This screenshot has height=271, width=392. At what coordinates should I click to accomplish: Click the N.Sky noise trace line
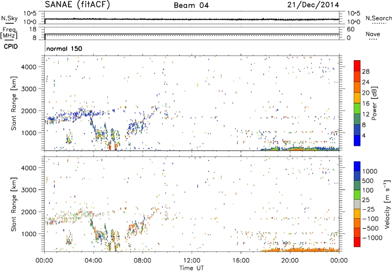tap(192, 19)
